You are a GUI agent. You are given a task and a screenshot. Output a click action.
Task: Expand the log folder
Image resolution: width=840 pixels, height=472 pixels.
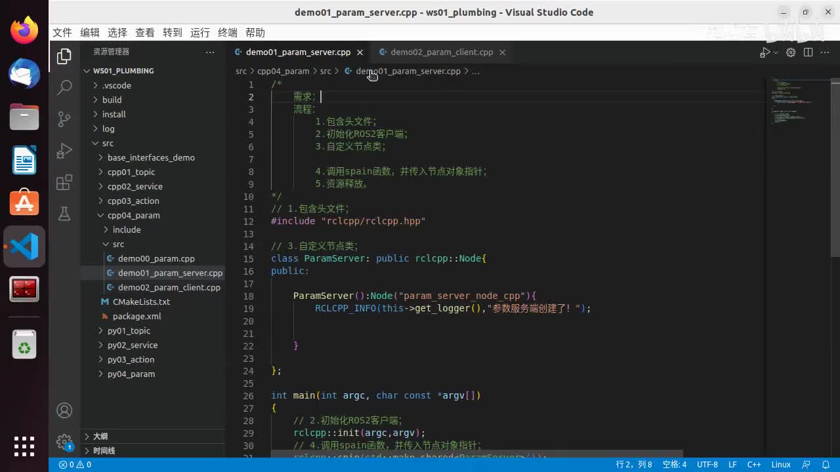(x=153, y=128)
